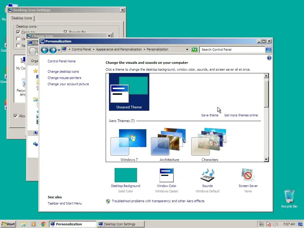Open Taskbar and Start Menu link
This screenshot has width=304, height=228.
tap(65, 203)
